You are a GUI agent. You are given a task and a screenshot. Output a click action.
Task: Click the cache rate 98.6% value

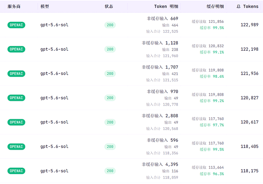coord(218,77)
